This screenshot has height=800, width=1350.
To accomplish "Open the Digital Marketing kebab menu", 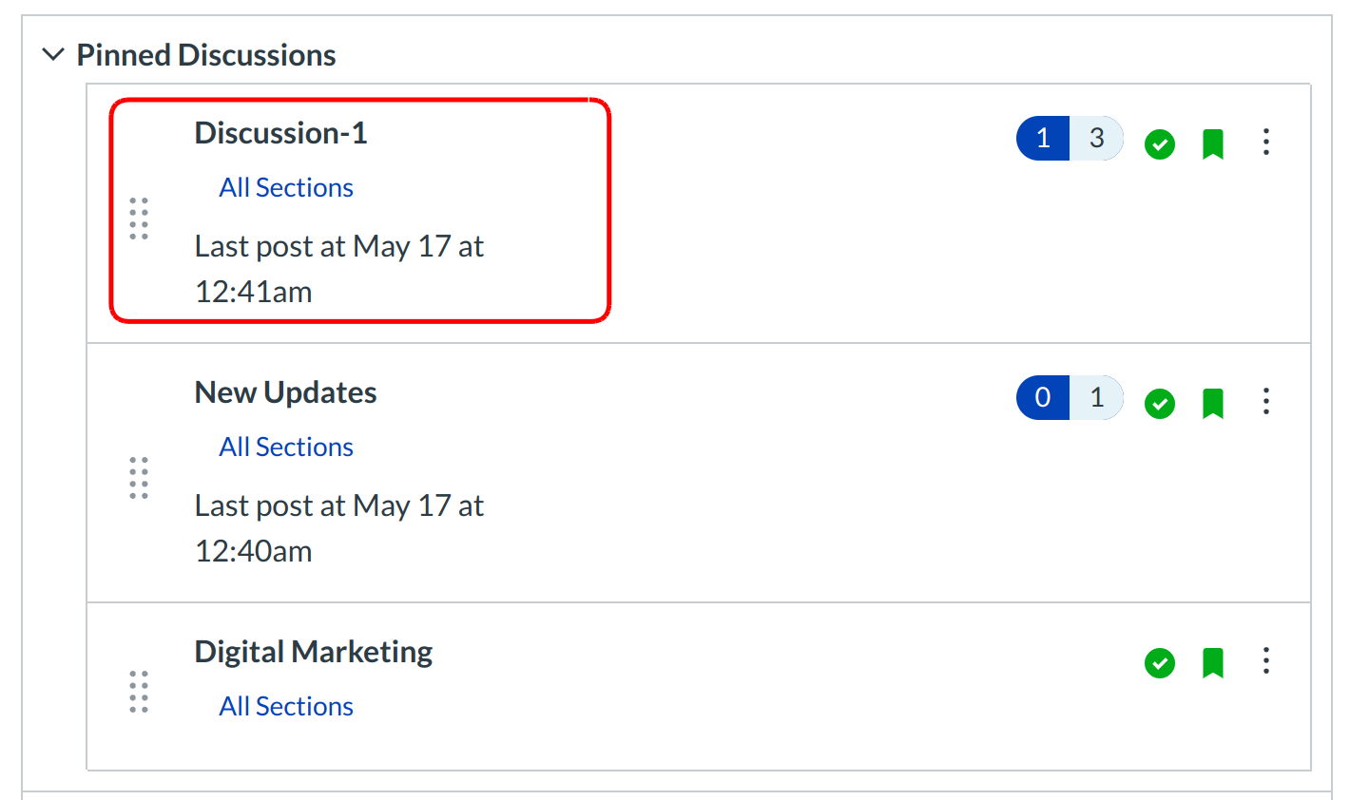I will point(1265,661).
